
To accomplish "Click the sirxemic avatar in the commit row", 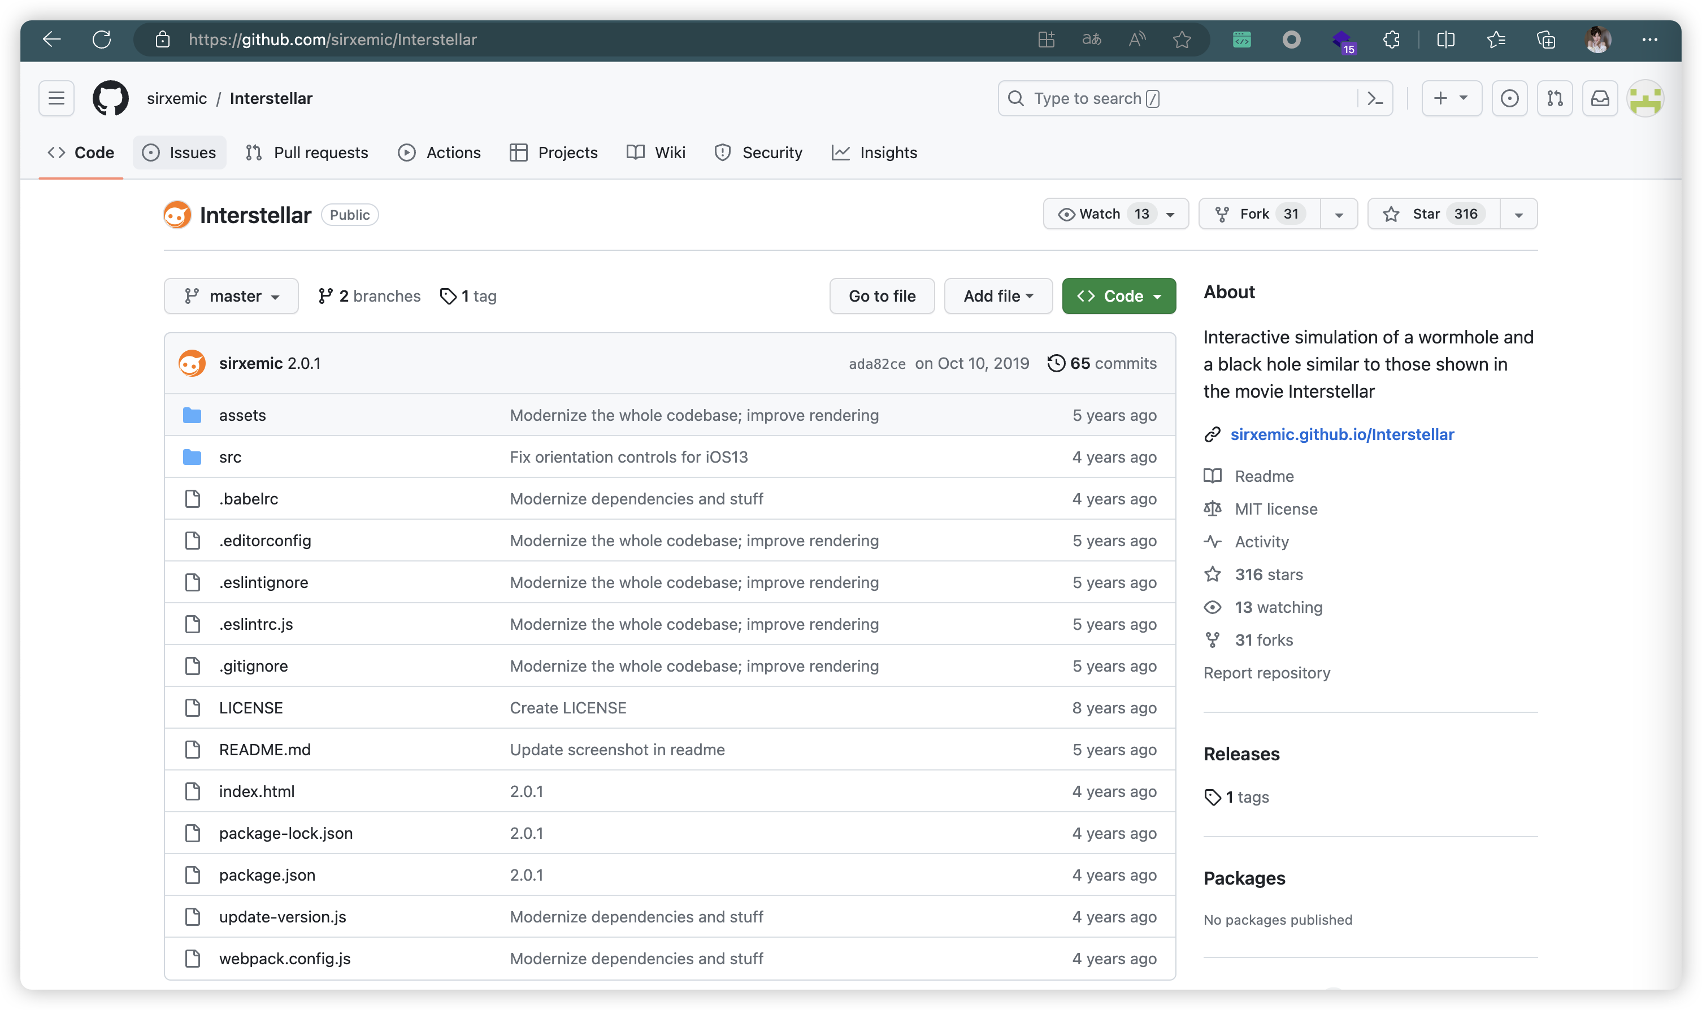I will (x=192, y=363).
